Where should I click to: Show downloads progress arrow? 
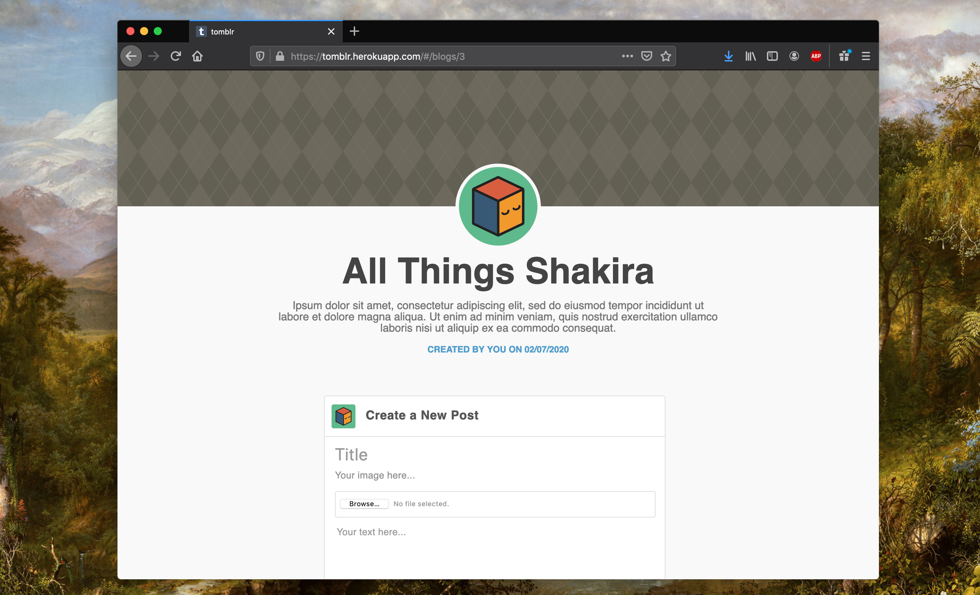point(729,56)
